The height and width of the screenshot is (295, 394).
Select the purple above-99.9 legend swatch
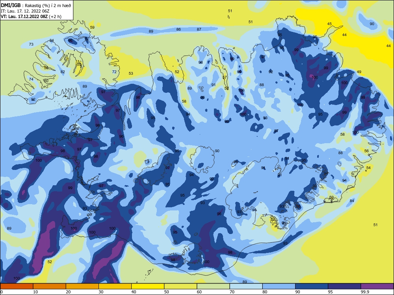tap(377, 286)
